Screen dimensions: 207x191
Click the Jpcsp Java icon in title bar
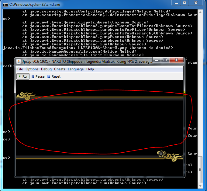18,61
